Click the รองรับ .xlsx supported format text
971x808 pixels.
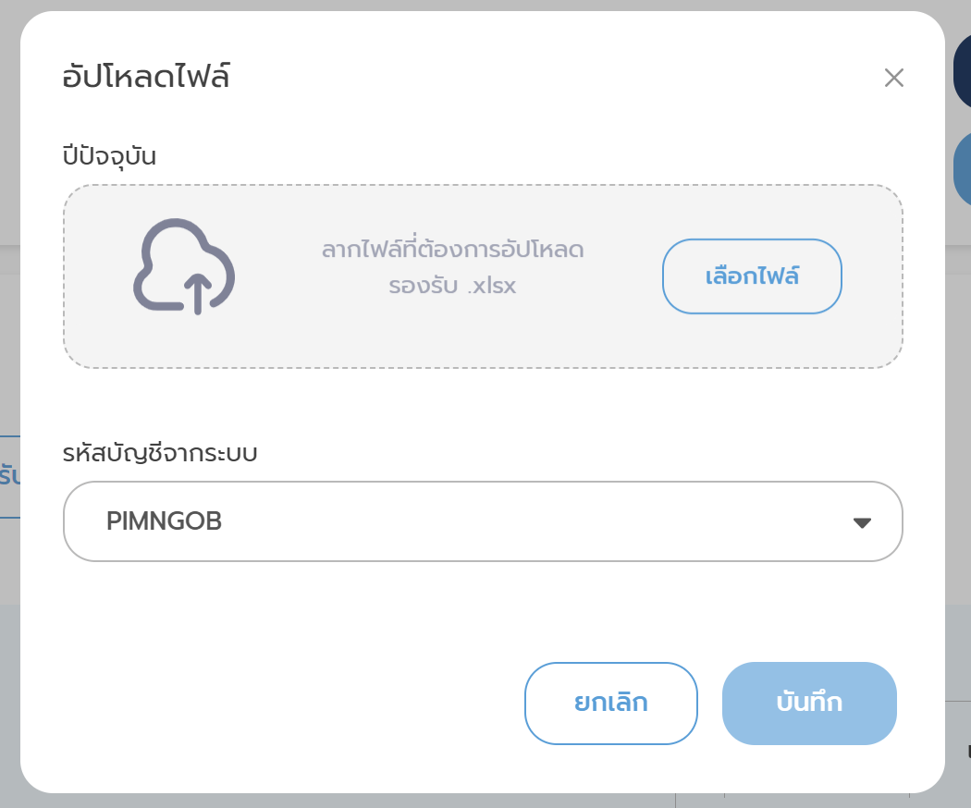point(452,286)
